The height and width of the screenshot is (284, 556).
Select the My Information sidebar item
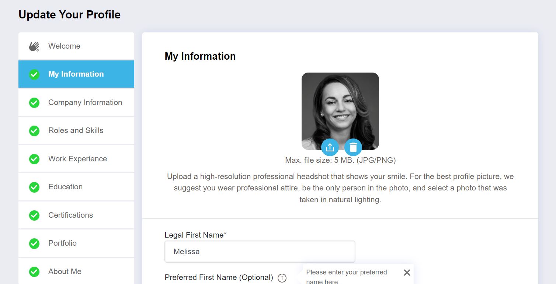pos(76,74)
